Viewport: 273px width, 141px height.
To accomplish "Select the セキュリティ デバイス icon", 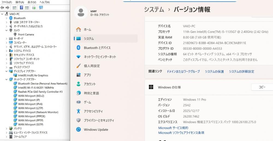I will point(11,55).
